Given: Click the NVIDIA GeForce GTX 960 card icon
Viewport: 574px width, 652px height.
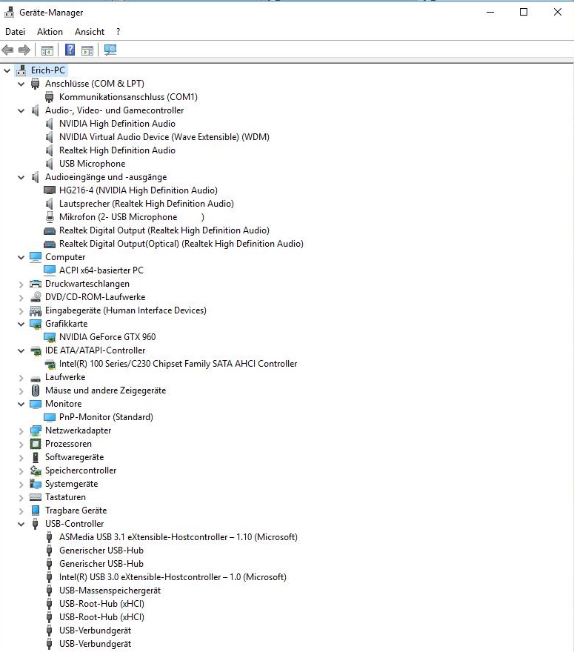Looking at the screenshot, I should tap(50, 337).
